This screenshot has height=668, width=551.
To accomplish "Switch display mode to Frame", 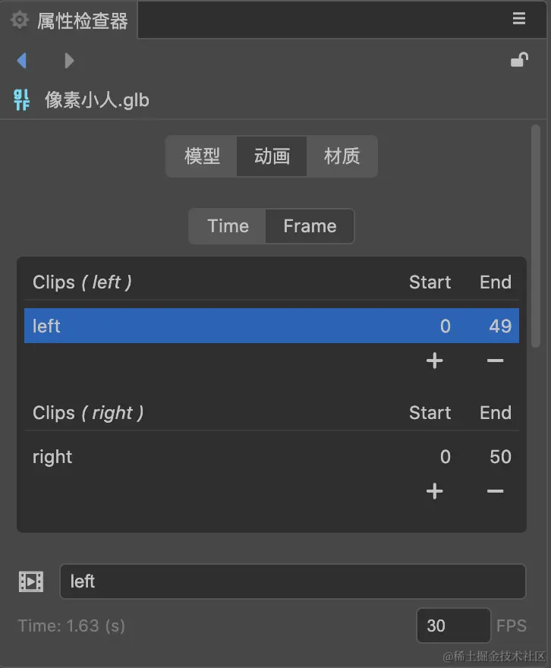I will (x=310, y=226).
